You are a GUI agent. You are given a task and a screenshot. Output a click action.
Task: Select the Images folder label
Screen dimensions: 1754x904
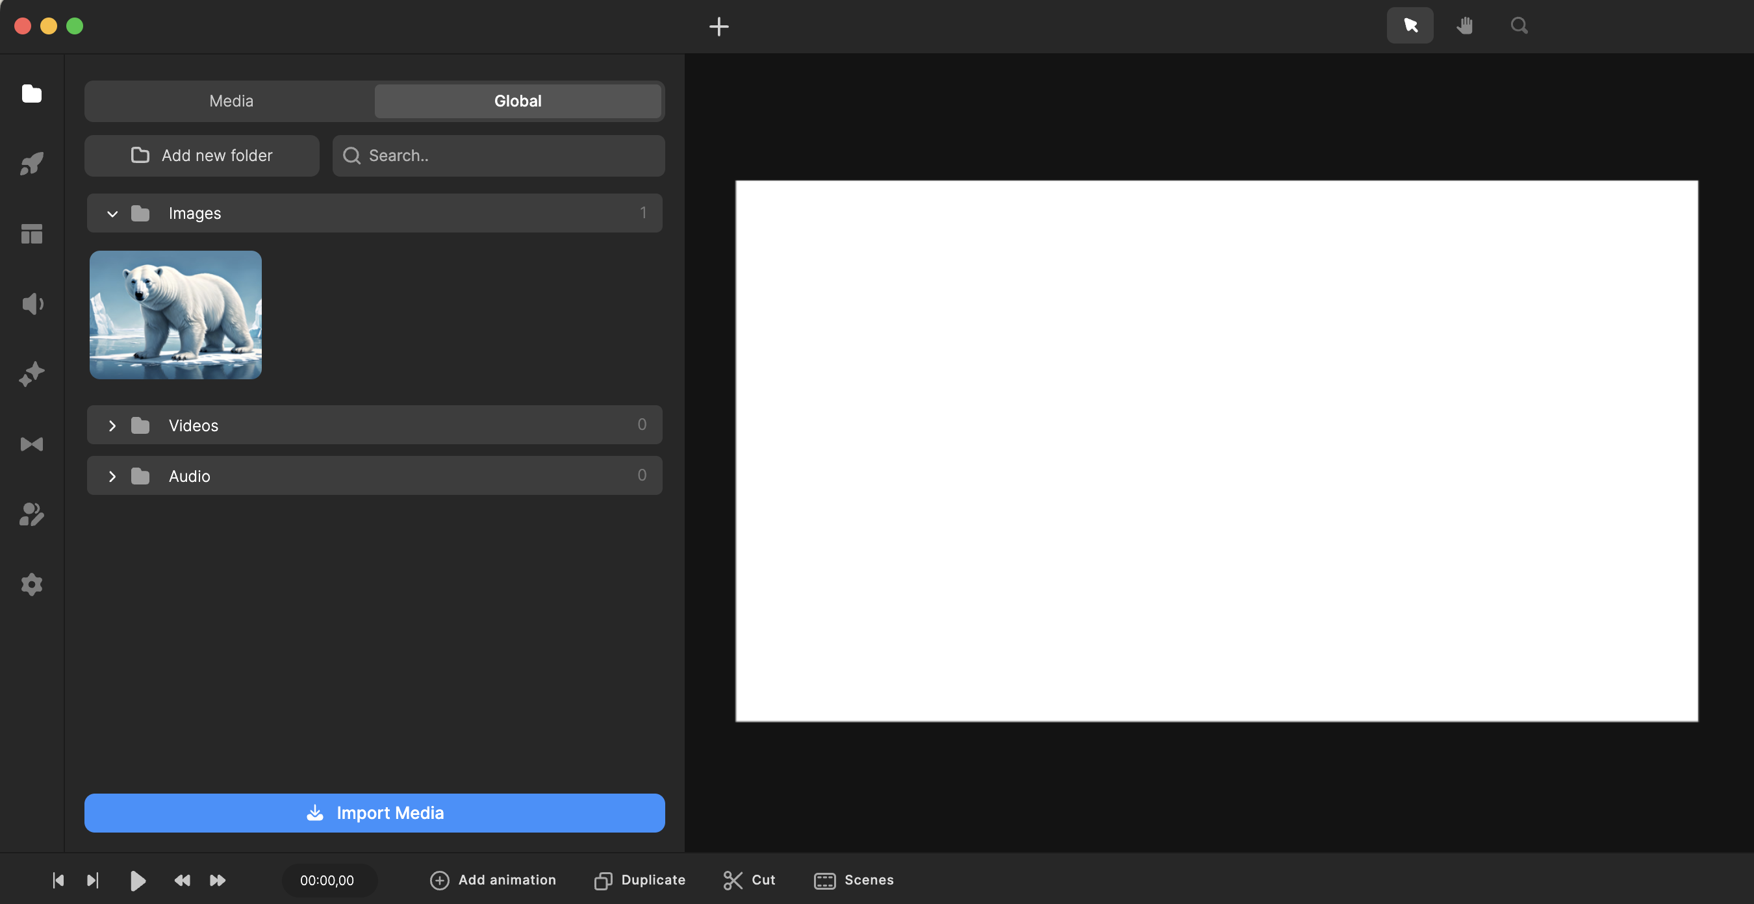click(x=195, y=214)
